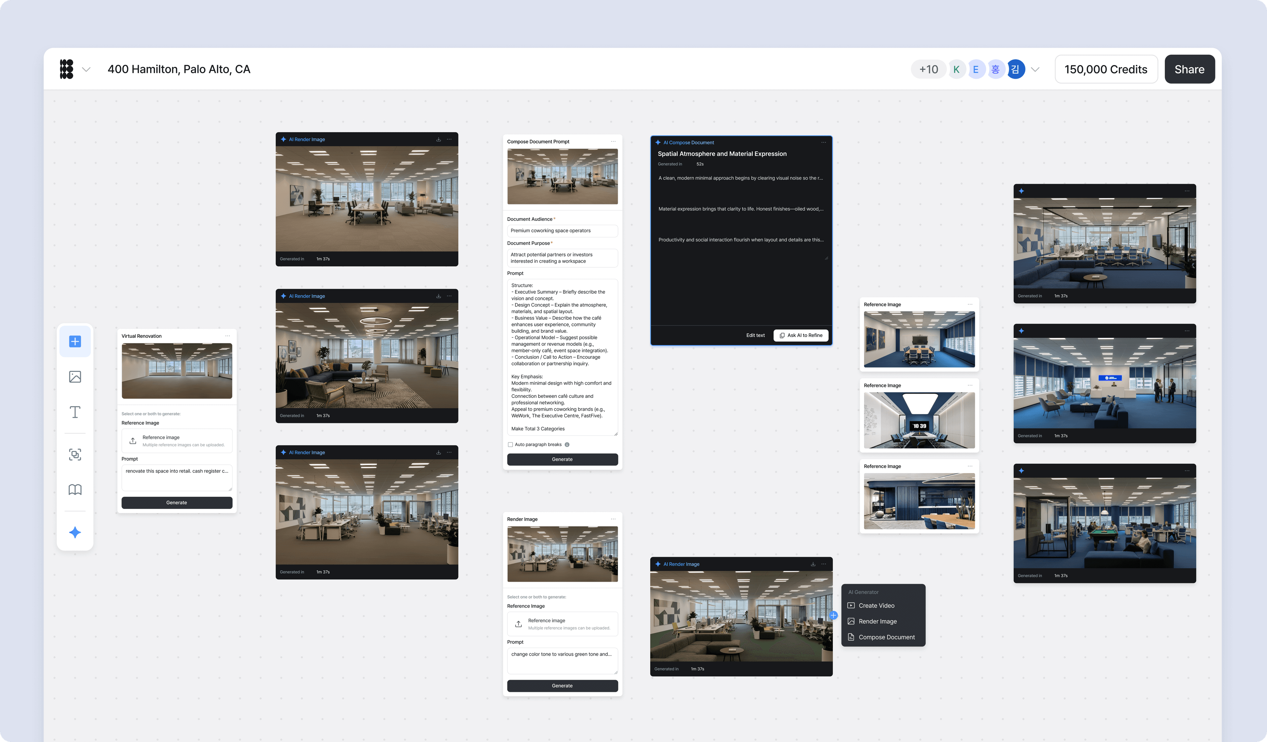Click info icon beside Auto paragraph breaks

pos(567,445)
